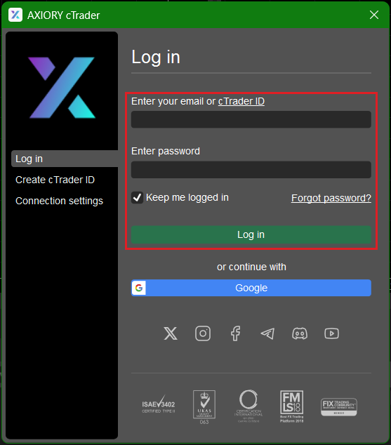Click the UKAS certification badge
Image resolution: width=391 pixels, height=445 pixels.
click(204, 407)
